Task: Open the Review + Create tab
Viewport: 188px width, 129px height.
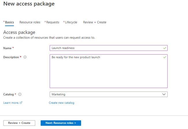Action: (95, 22)
